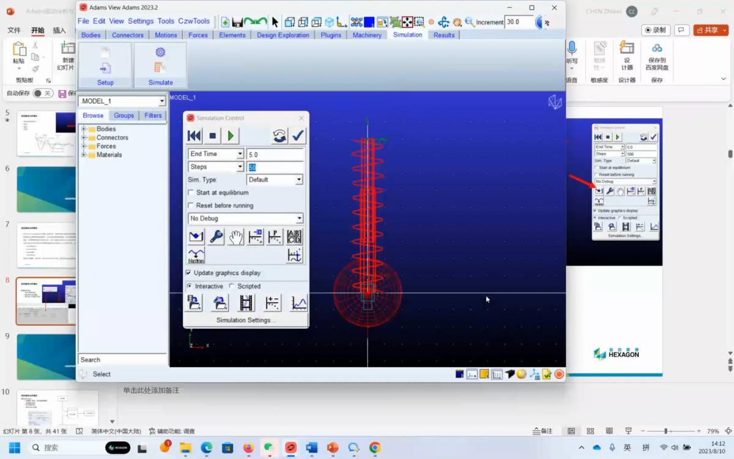This screenshot has height=459, width=734.
Task: Select the Scripted radio button
Action: pyautogui.click(x=232, y=286)
